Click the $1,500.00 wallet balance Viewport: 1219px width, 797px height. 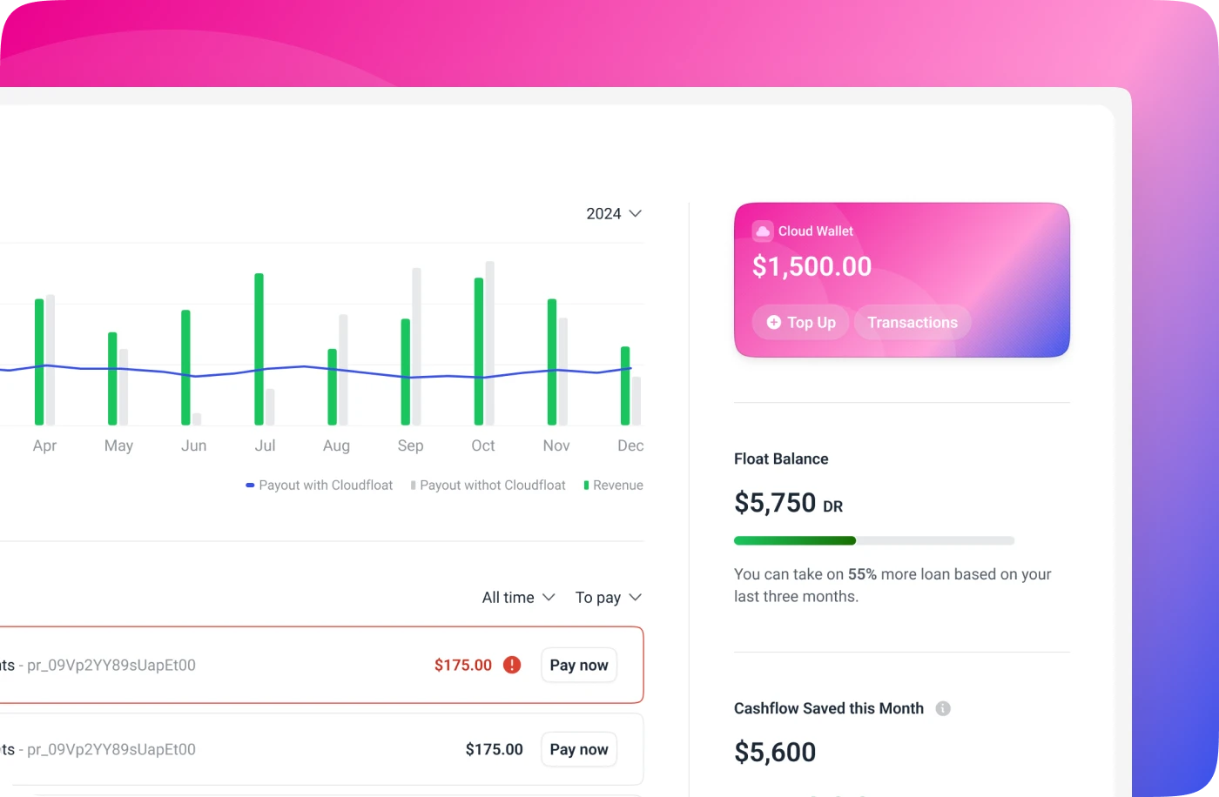[811, 266]
